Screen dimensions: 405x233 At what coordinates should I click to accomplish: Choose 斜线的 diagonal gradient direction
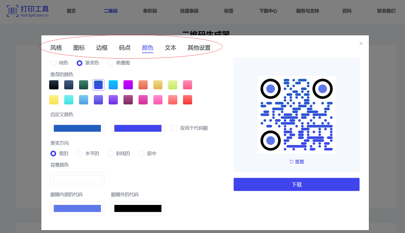click(110, 154)
